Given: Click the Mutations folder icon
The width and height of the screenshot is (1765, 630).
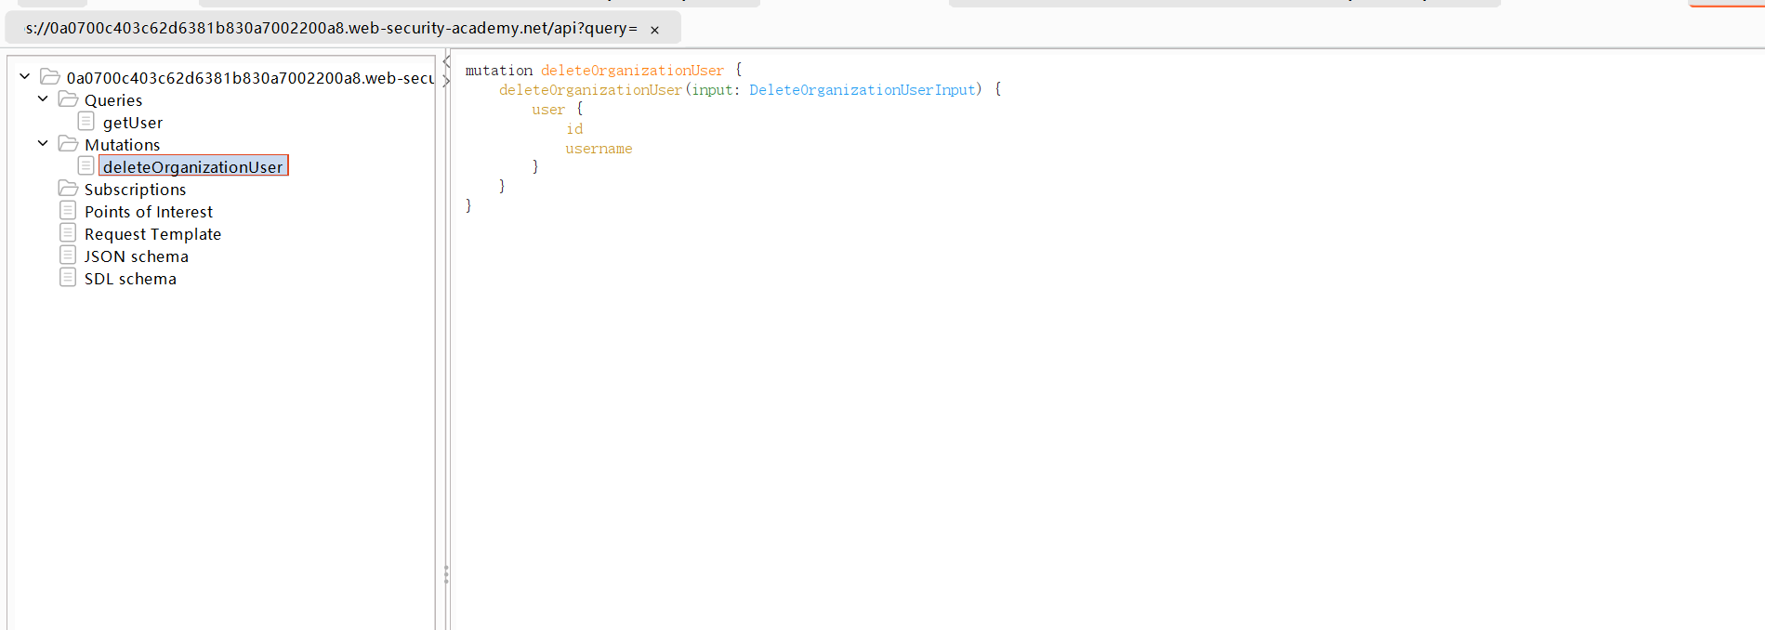Looking at the screenshot, I should 68,144.
